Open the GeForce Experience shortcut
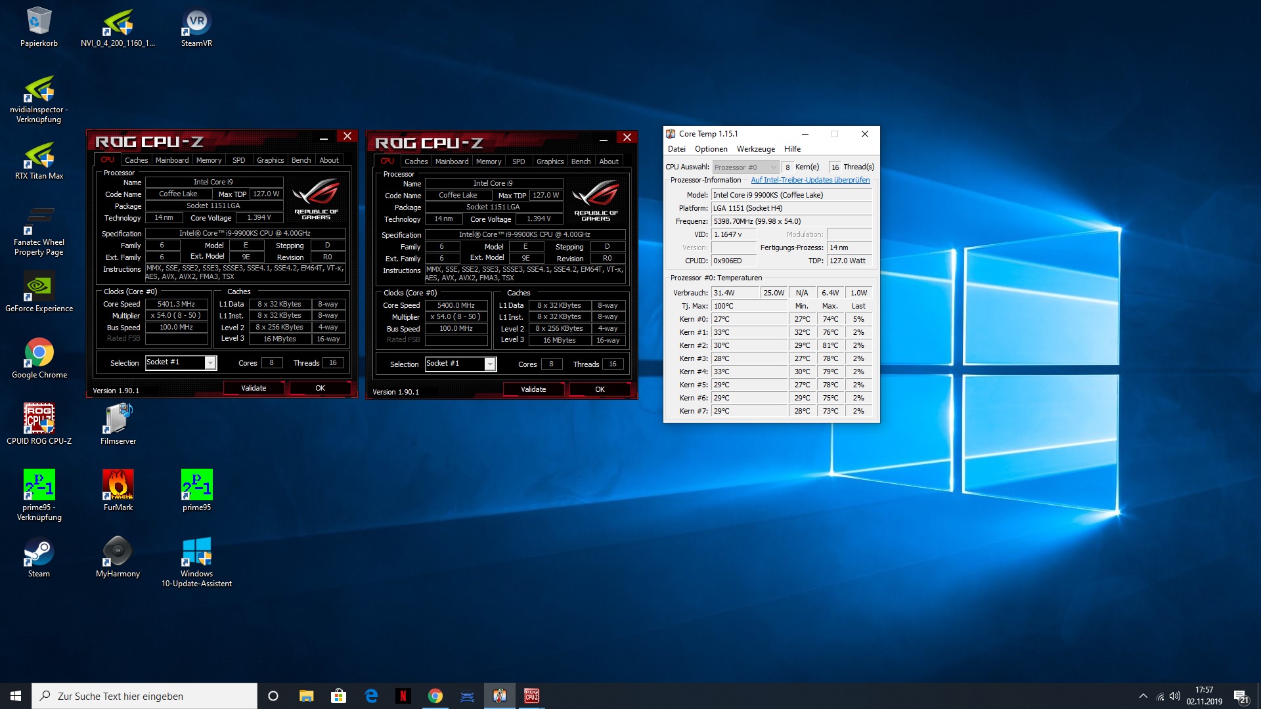 pyautogui.click(x=39, y=288)
